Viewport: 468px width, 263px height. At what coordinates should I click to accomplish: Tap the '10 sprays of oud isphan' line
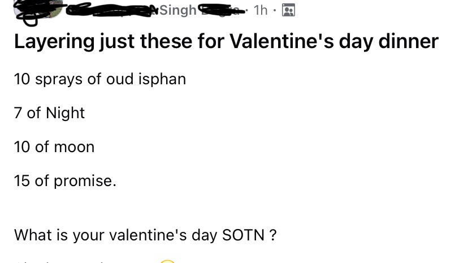pyautogui.click(x=100, y=79)
